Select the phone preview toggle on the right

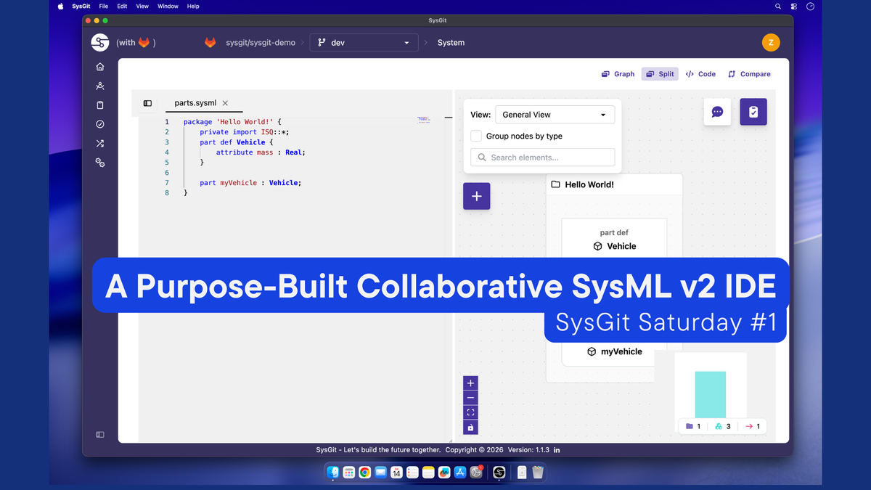tap(753, 112)
